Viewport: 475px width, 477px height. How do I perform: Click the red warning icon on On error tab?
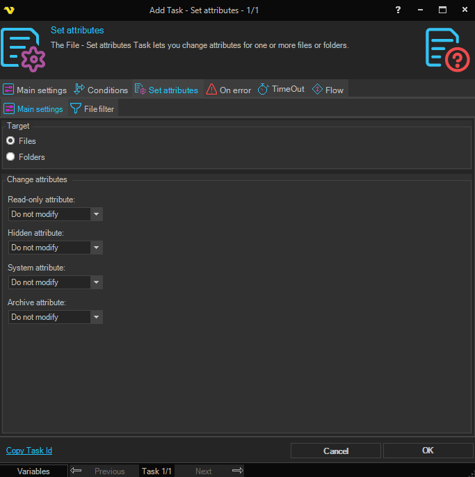211,90
